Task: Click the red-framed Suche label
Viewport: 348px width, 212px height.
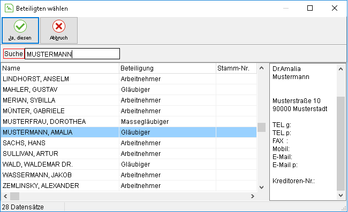Action: pyautogui.click(x=13, y=54)
